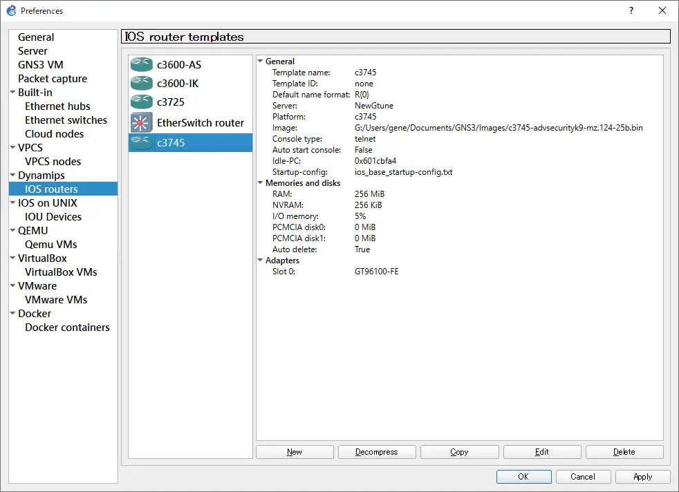
Task: Open Qemu VMs settings
Action: (51, 245)
